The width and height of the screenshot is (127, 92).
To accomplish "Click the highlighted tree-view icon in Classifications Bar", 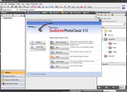I will (x=112, y=15).
